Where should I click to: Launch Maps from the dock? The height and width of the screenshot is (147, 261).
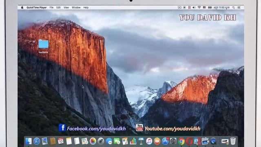click(85, 141)
